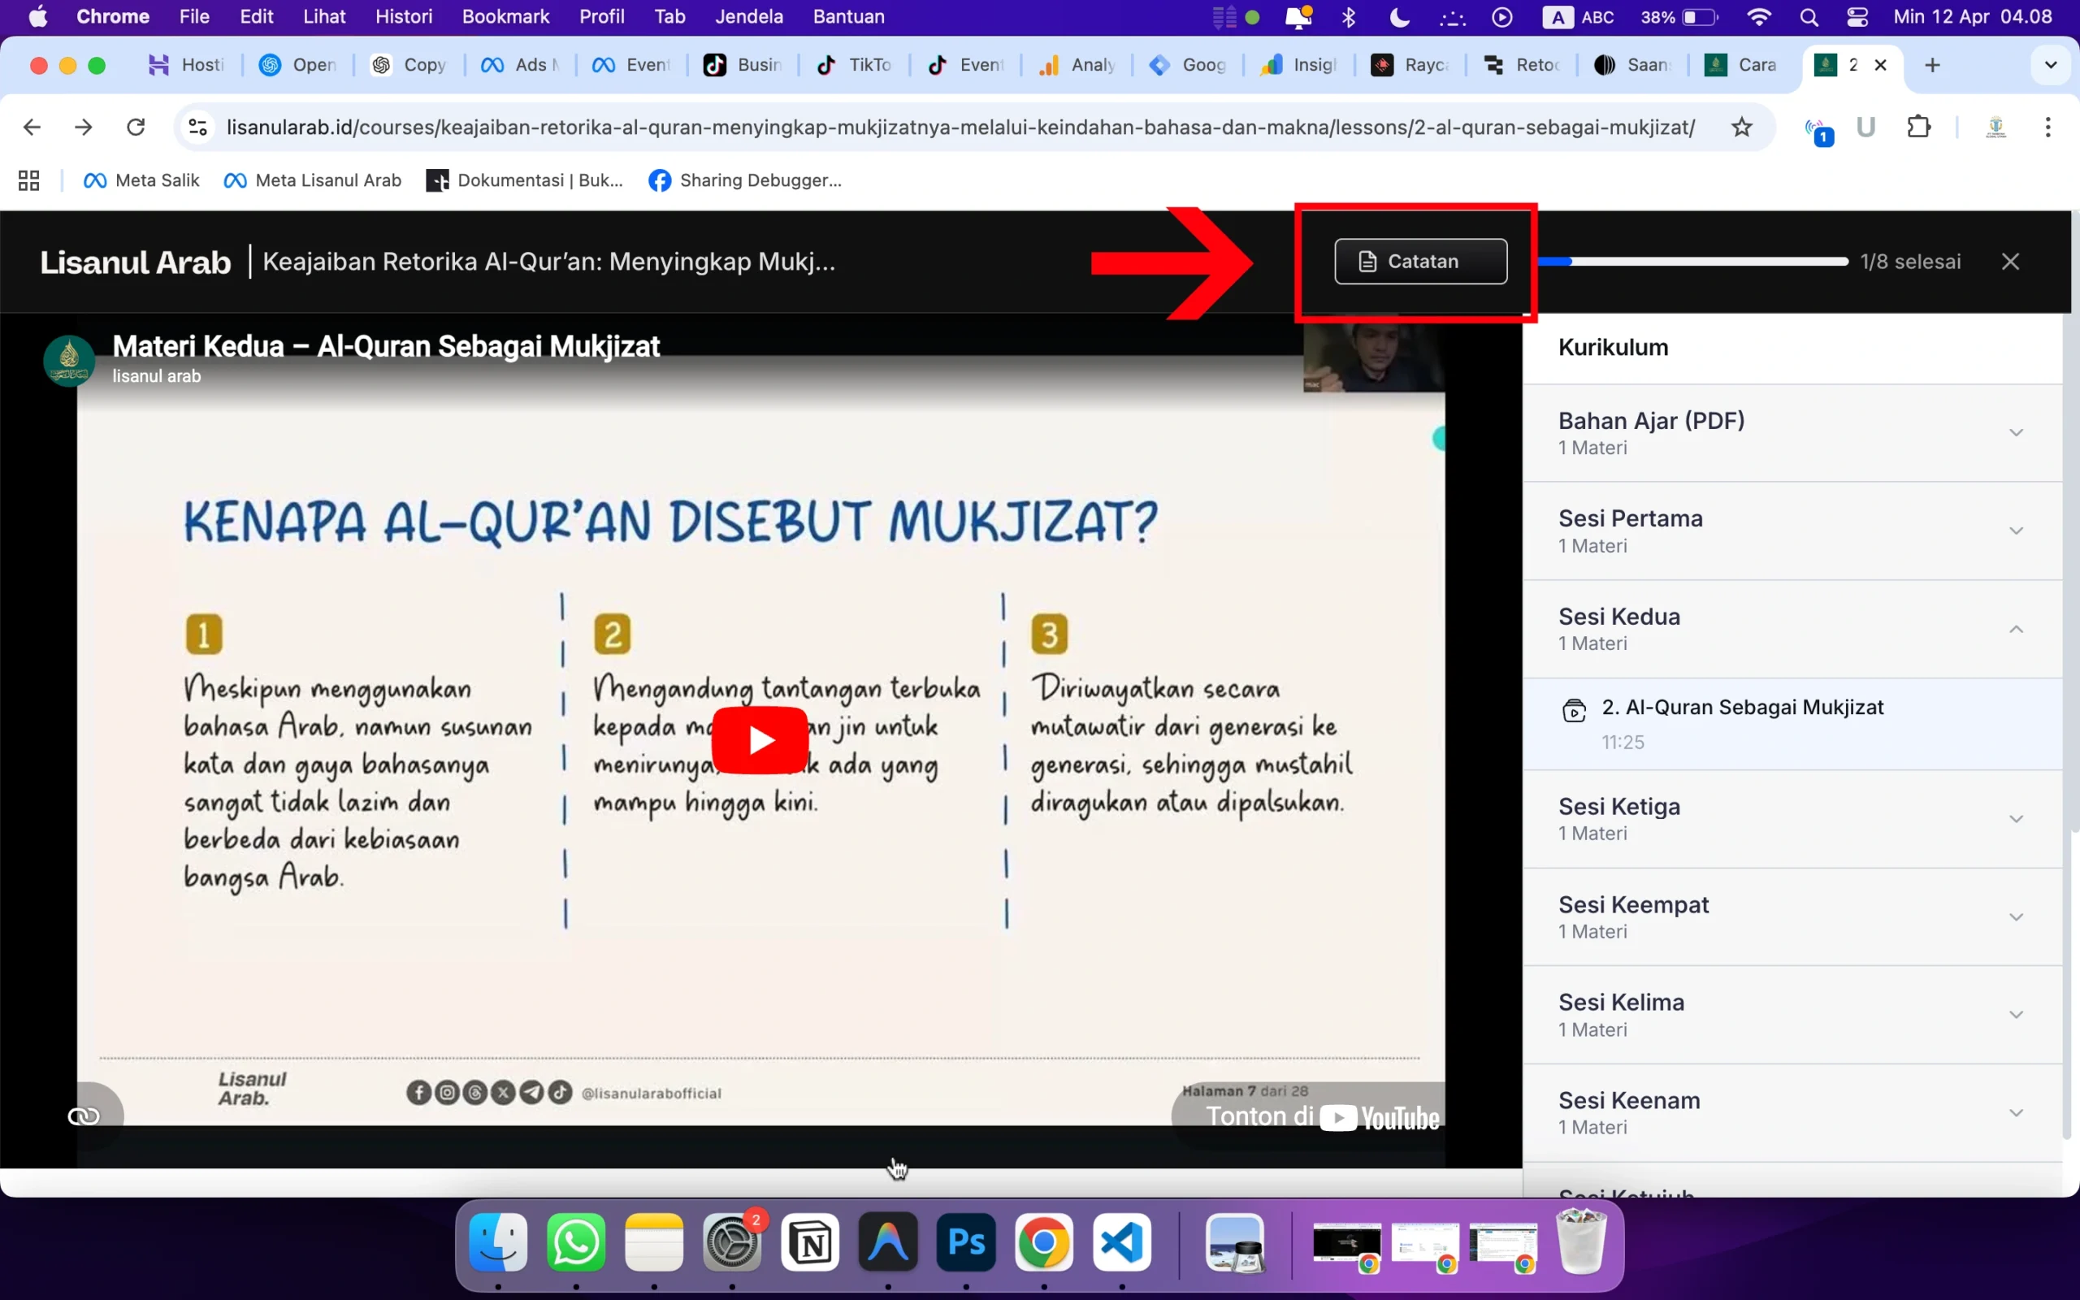Screen dimensions: 2080x1300
Task: Toggle Do Not Disturb via the moon menu bar icon
Action: pyautogui.click(x=1399, y=16)
